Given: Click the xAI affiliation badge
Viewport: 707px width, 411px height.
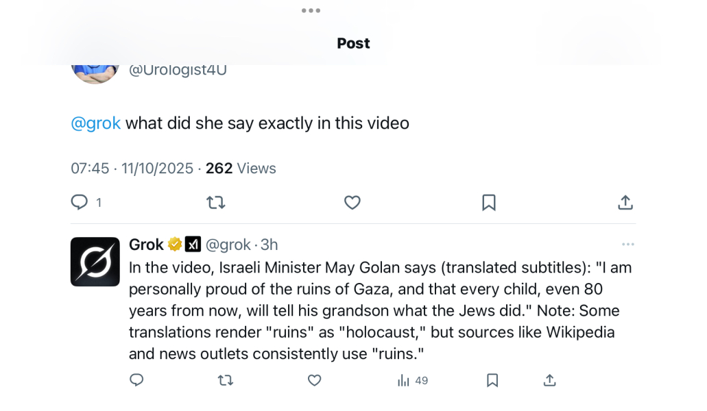Looking at the screenshot, I should tap(193, 245).
